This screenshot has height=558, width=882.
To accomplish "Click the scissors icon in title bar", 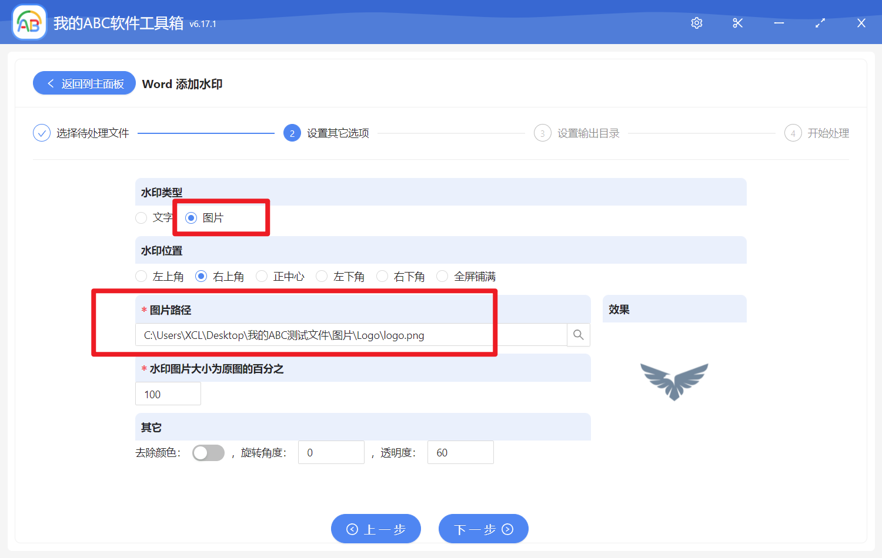I will point(737,23).
